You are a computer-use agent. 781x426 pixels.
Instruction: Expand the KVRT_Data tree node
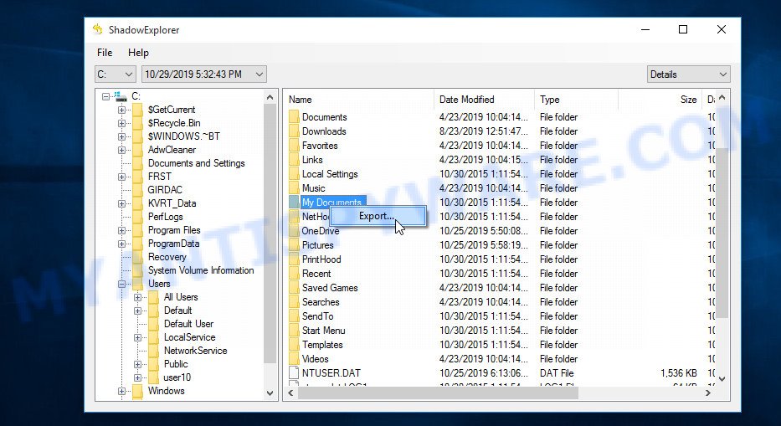(121, 203)
